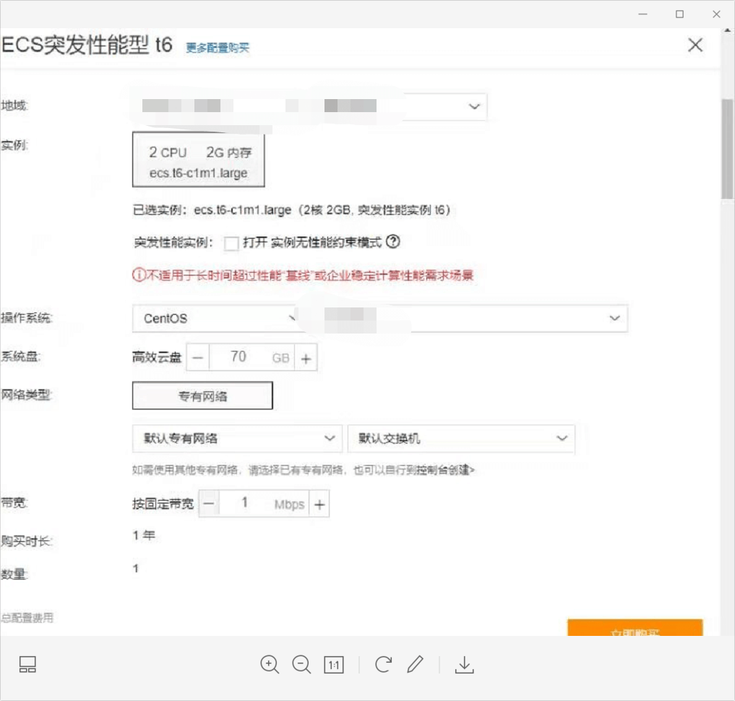Expand the 默认专有网络 dropdown
This screenshot has height=701, width=735.
point(236,438)
